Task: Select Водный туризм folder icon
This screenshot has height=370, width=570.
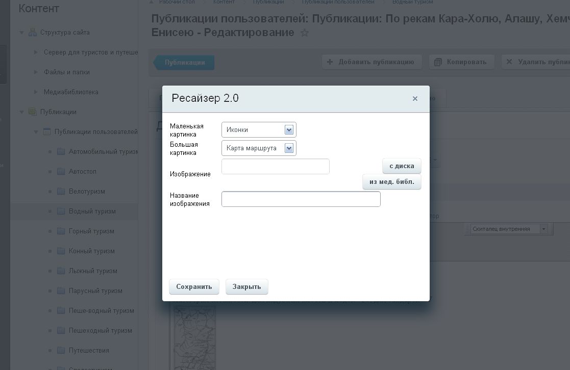Action: point(61,211)
